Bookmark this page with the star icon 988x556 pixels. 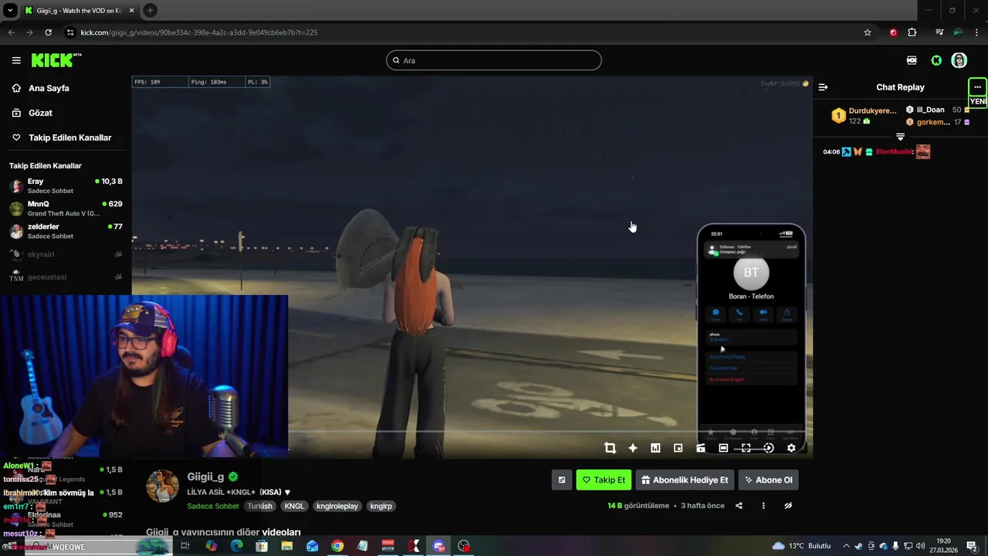868,32
